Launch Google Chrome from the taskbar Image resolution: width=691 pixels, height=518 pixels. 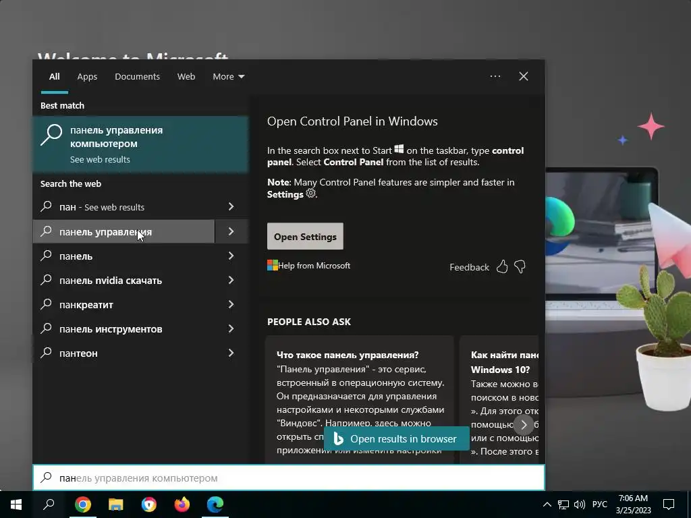(83, 505)
